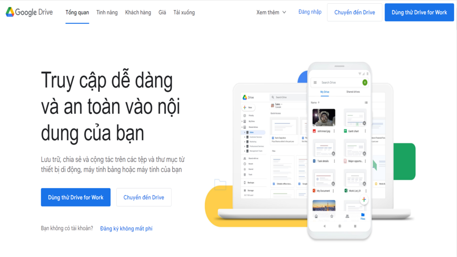
Task: Click Chuyển đến Drive below the description
Action: click(x=144, y=197)
